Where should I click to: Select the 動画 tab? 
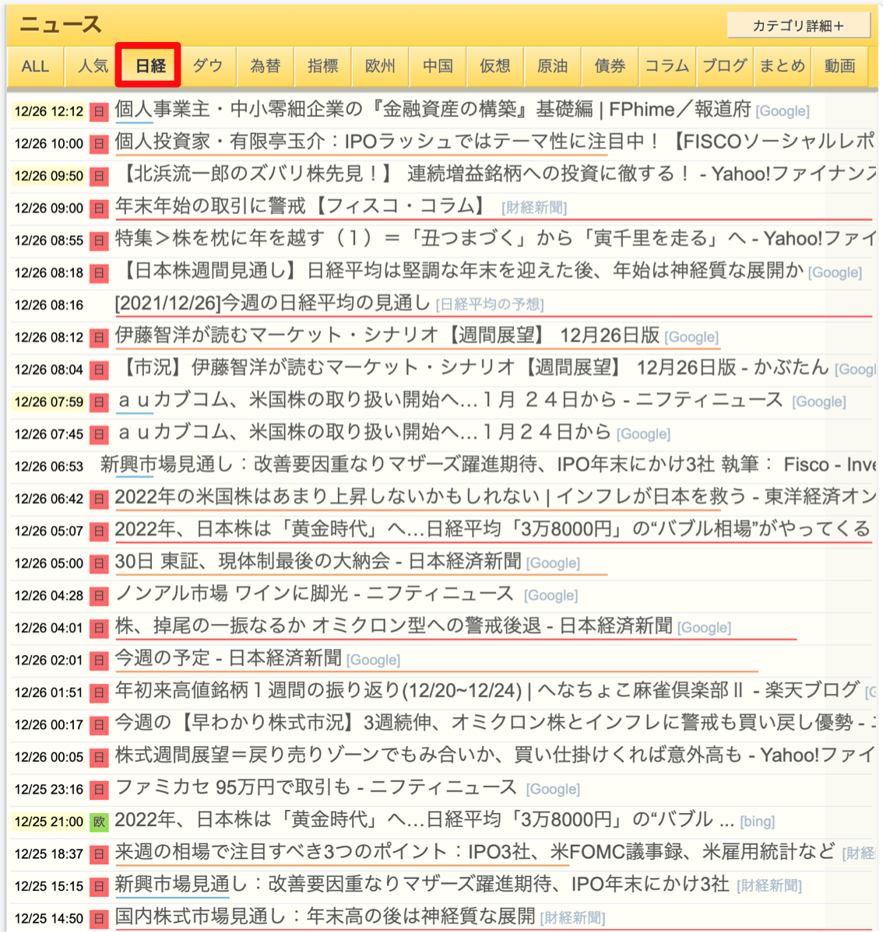839,66
